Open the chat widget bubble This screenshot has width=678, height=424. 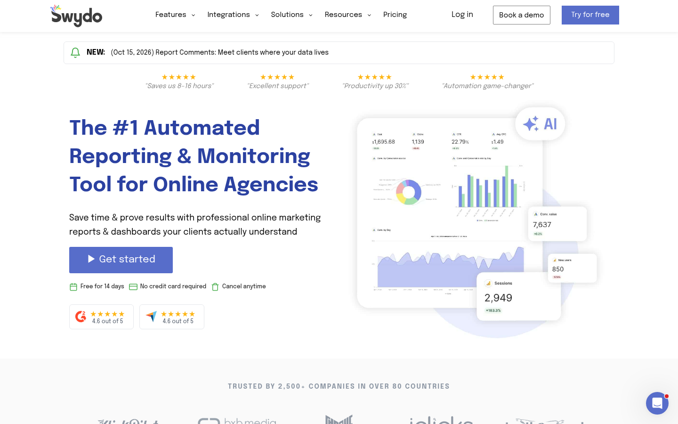(x=657, y=403)
